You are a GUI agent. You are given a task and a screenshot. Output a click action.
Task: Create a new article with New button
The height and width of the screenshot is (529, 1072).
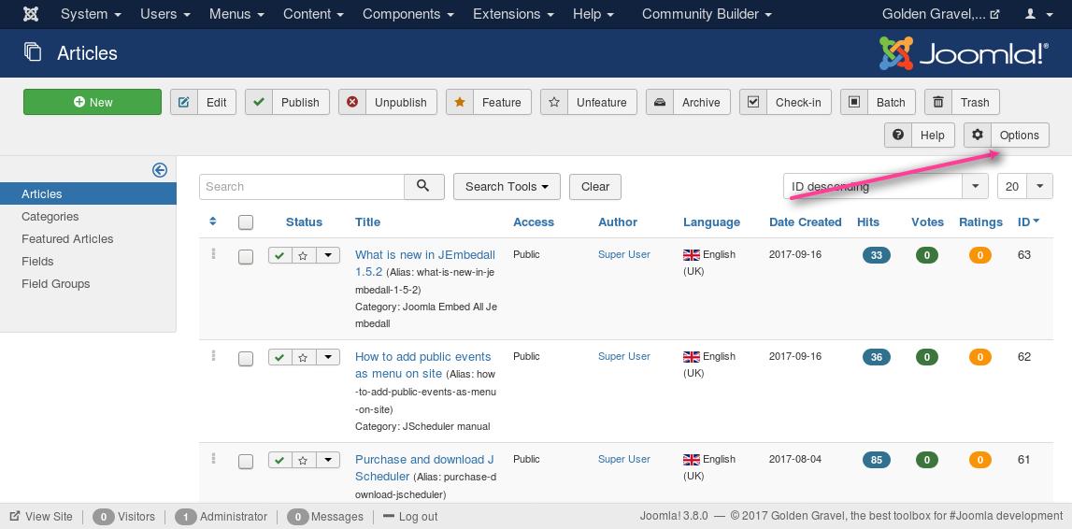click(x=93, y=102)
